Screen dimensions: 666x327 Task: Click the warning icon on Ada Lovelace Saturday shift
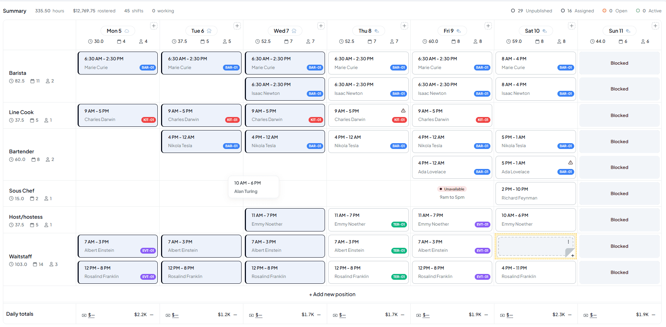(x=571, y=162)
